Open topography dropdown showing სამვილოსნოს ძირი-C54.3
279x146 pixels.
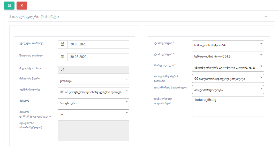pos(228,56)
